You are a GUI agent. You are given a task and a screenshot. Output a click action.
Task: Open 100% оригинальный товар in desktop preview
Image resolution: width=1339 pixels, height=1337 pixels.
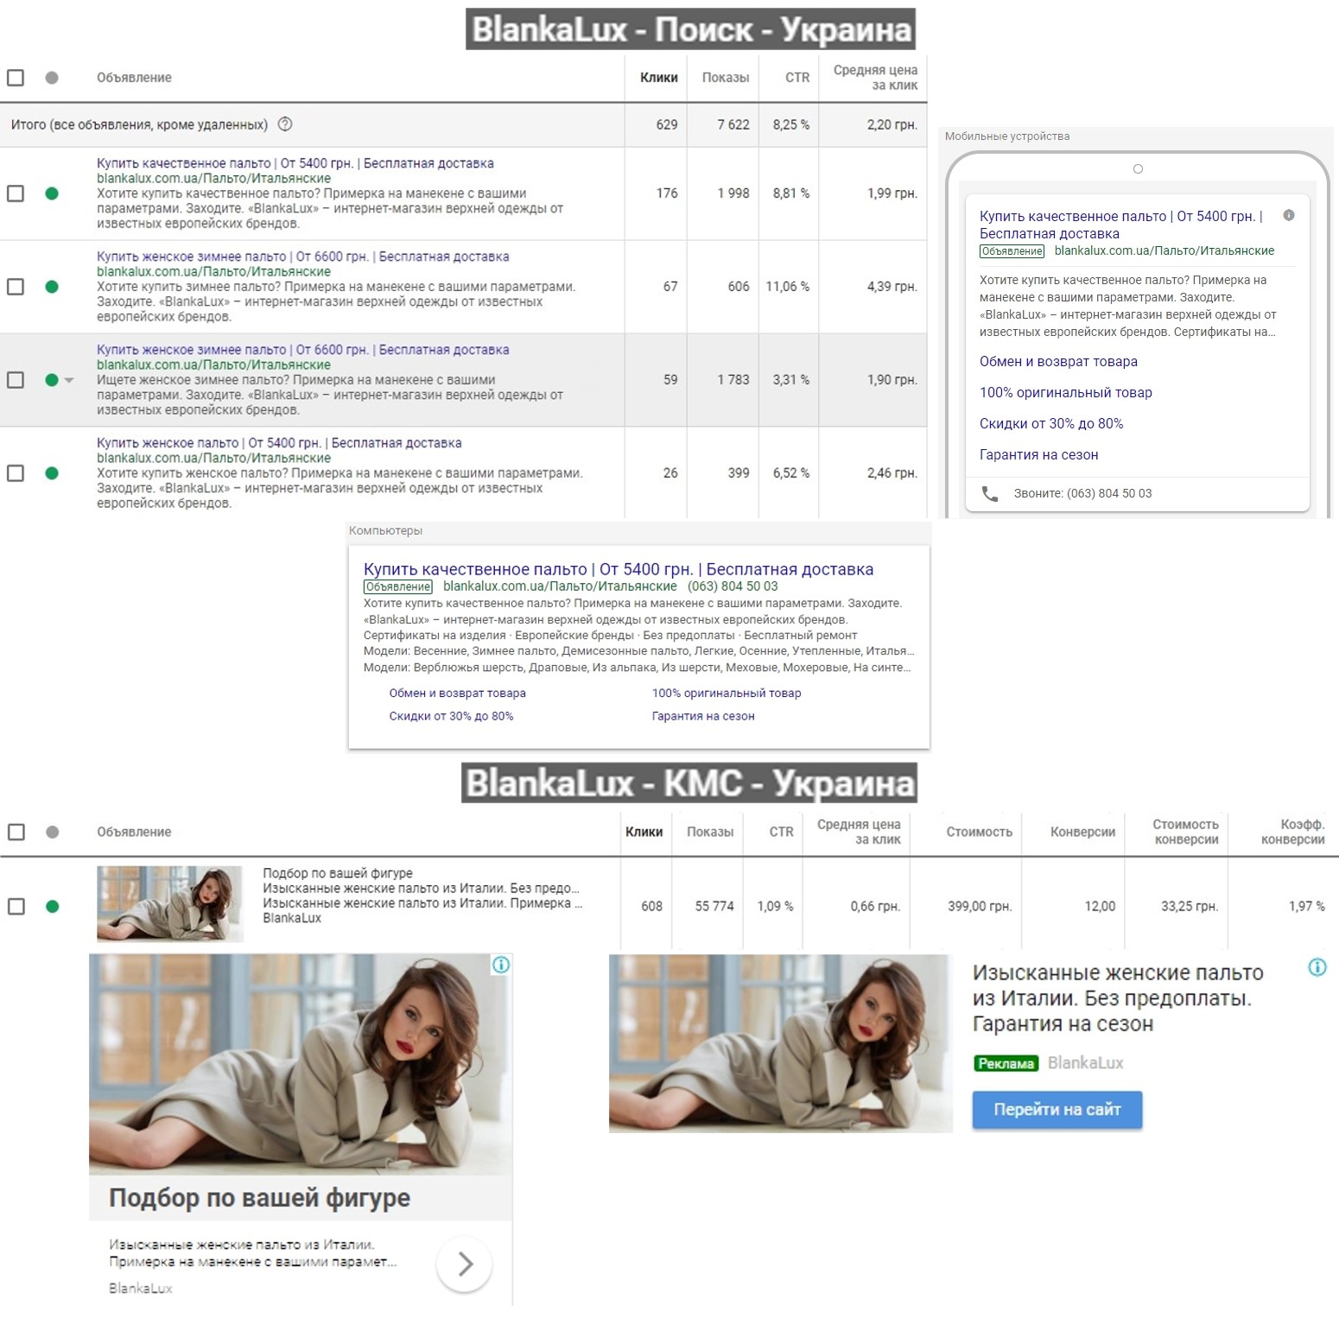tap(727, 693)
